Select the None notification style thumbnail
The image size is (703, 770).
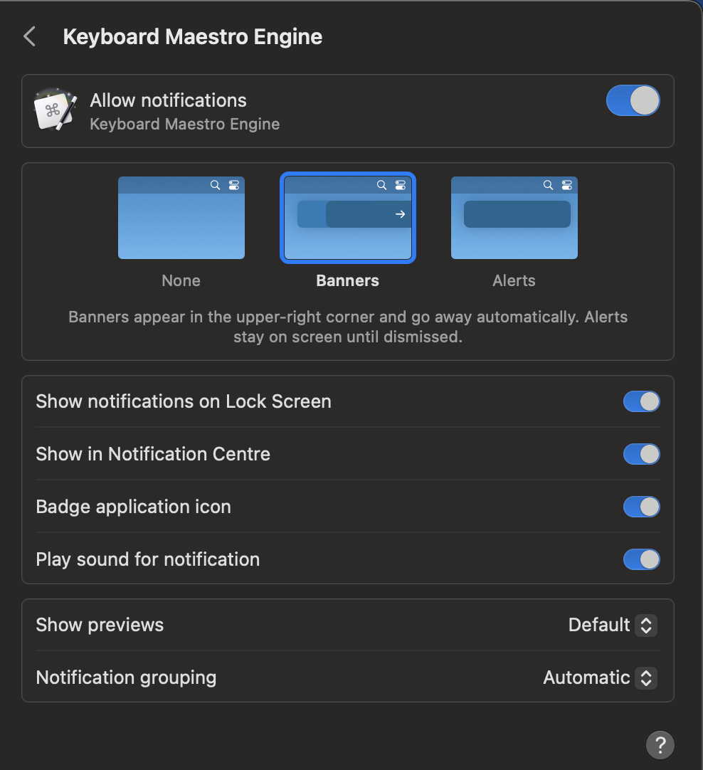tap(181, 218)
